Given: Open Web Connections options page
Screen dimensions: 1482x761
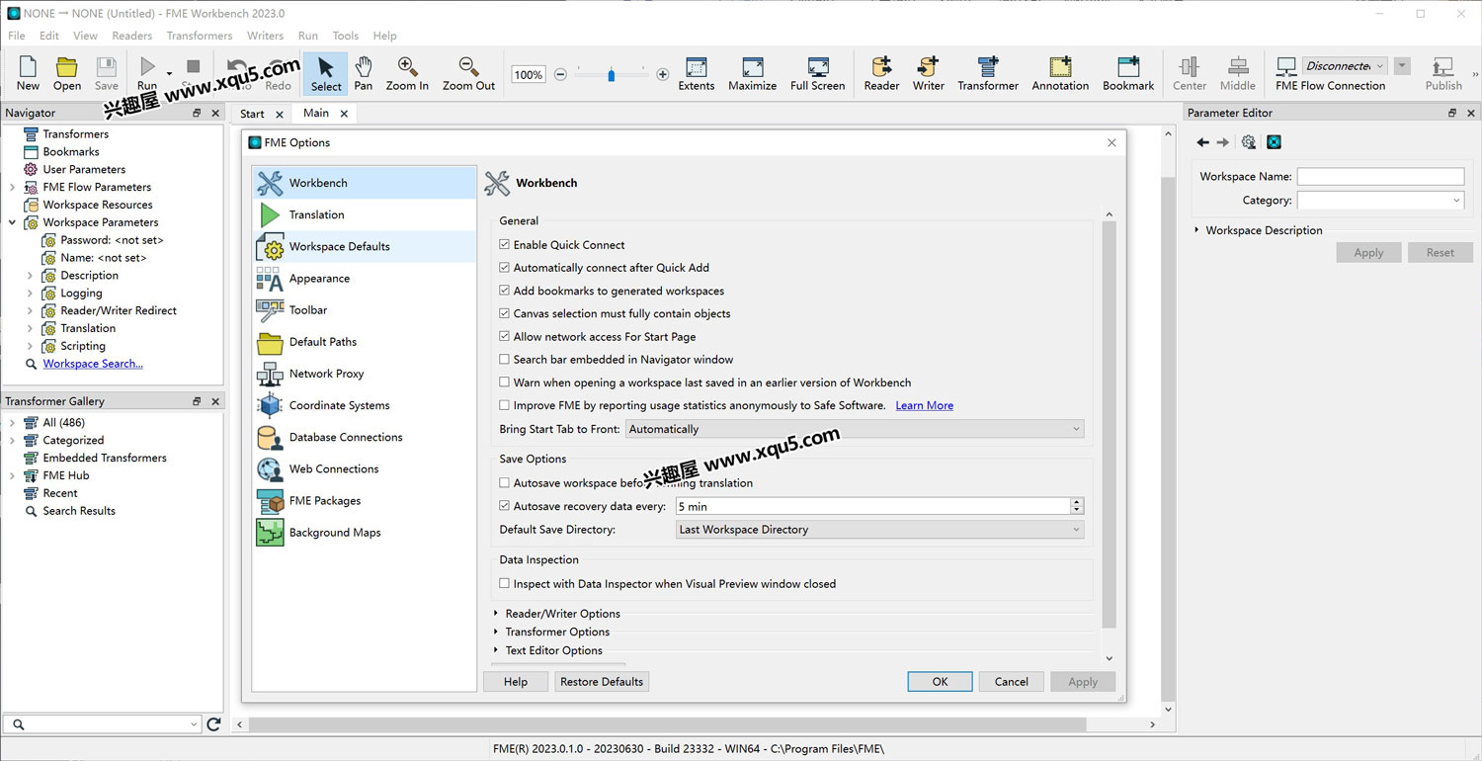Looking at the screenshot, I should pyautogui.click(x=365, y=468).
